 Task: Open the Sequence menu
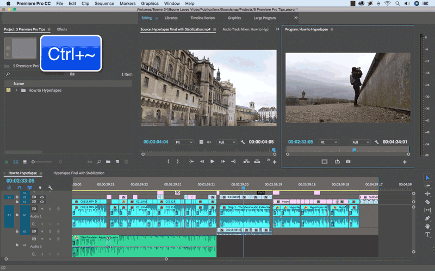(104, 3)
